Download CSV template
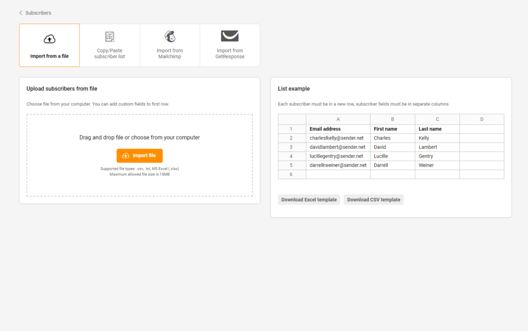 (x=373, y=200)
